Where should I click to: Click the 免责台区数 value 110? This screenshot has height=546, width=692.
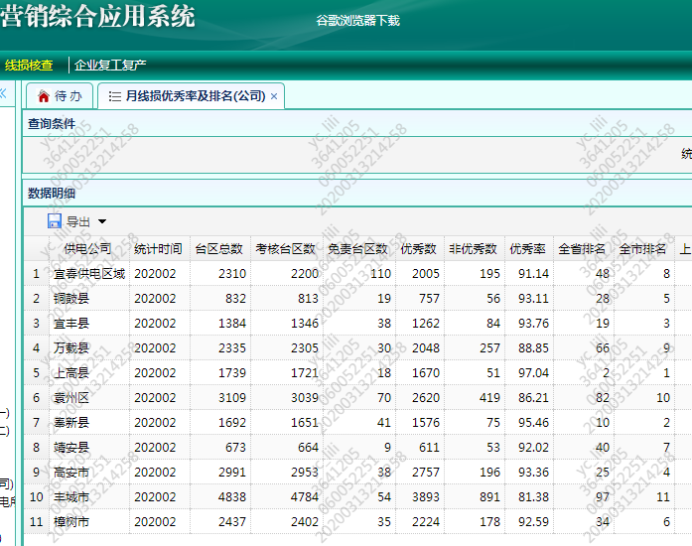[380, 274]
